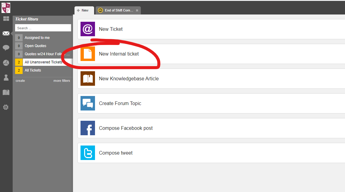The width and height of the screenshot is (345, 192).
Task: Click the Facebook f icon
Action: [x=88, y=128]
